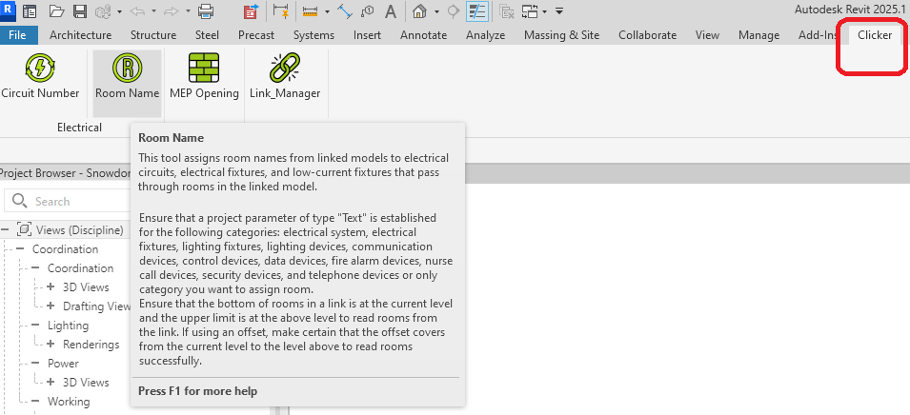Open the Measure tool dropdown arrow

pyautogui.click(x=327, y=11)
